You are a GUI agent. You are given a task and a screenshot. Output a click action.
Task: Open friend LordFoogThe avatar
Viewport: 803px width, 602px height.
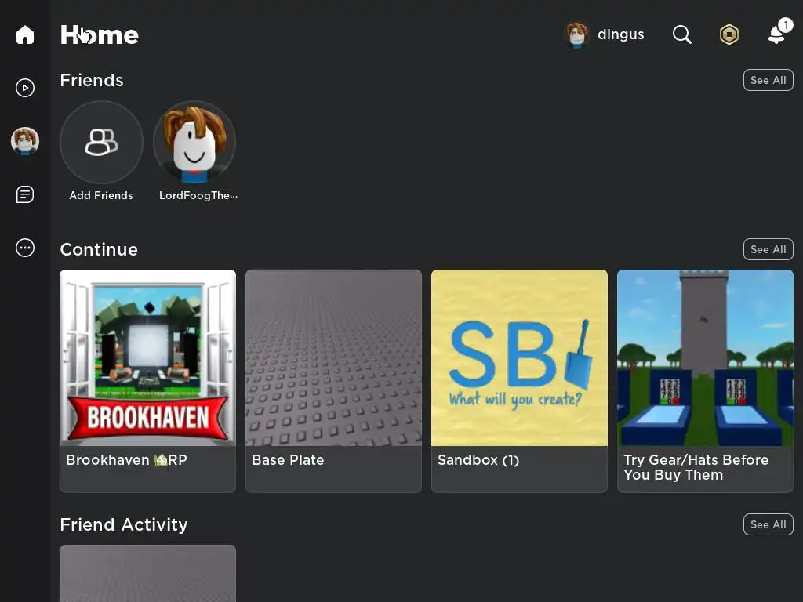pos(194,142)
